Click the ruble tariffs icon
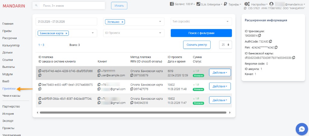The image size is (309, 136). click(x=225, y=4)
